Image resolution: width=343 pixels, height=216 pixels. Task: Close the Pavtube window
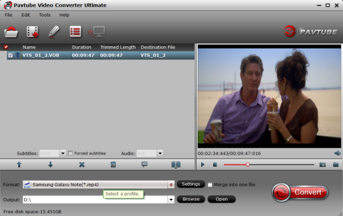click(337, 6)
